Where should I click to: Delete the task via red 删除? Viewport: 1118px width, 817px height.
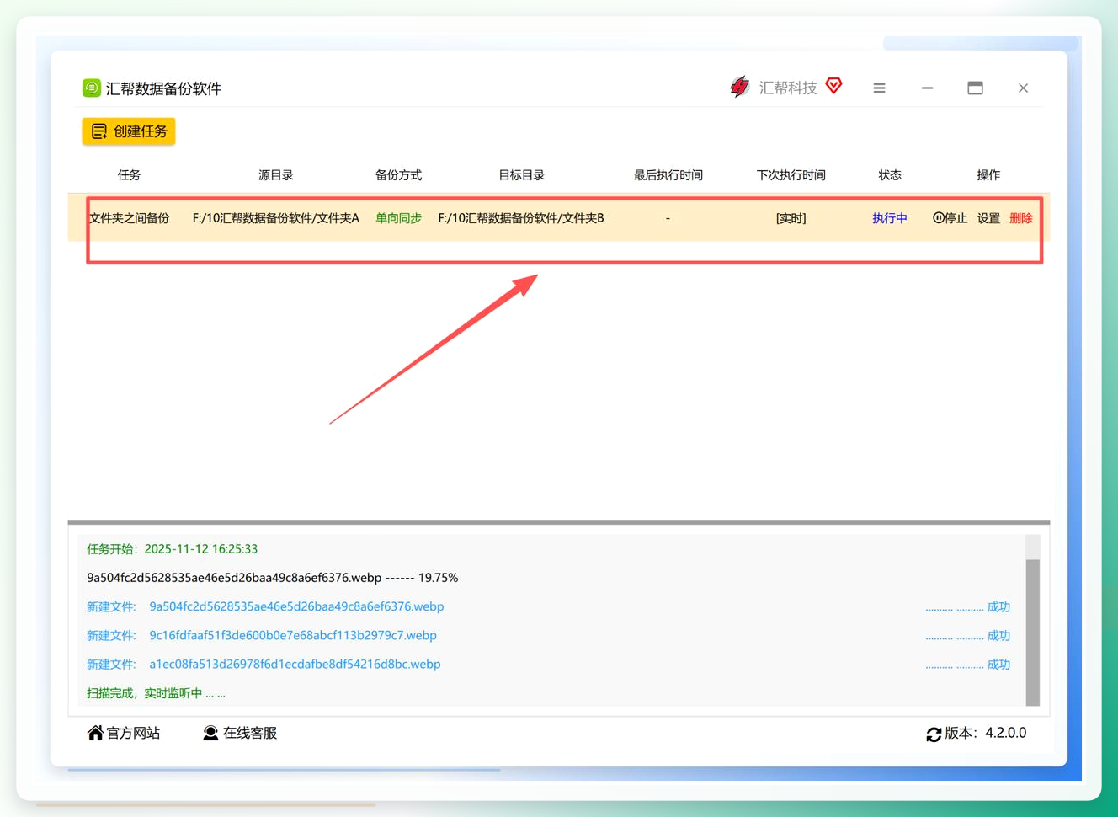1020,218
